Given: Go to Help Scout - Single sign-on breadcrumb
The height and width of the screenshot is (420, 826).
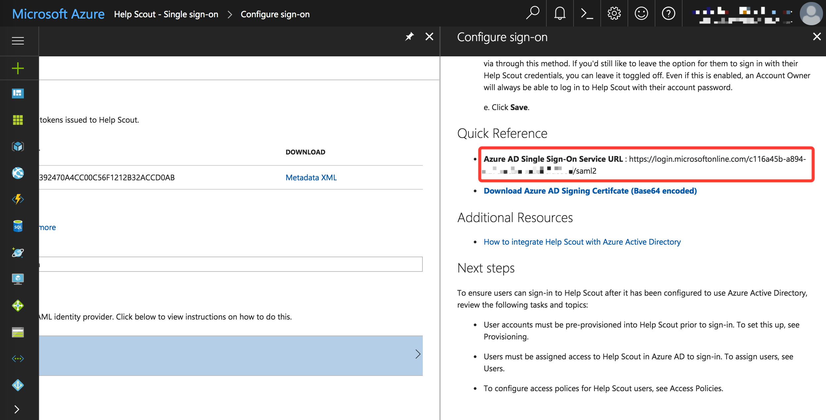Looking at the screenshot, I should point(166,14).
